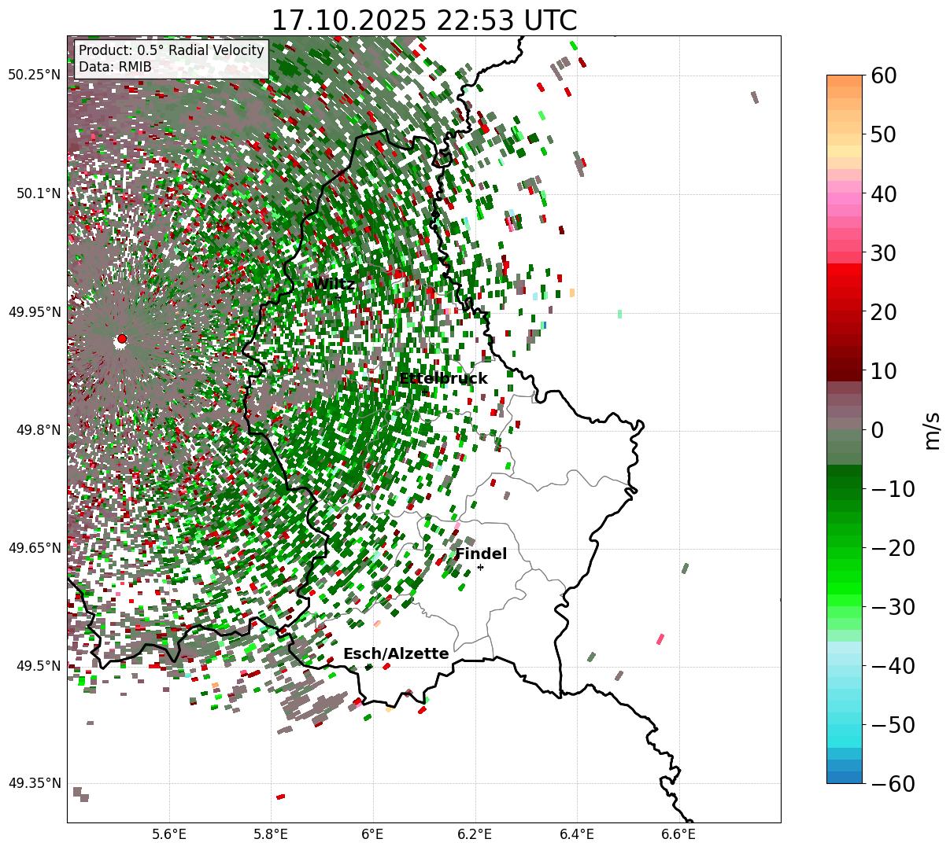Click the colorbar −40 value label
This screenshot has height=850, width=950.
(893, 665)
